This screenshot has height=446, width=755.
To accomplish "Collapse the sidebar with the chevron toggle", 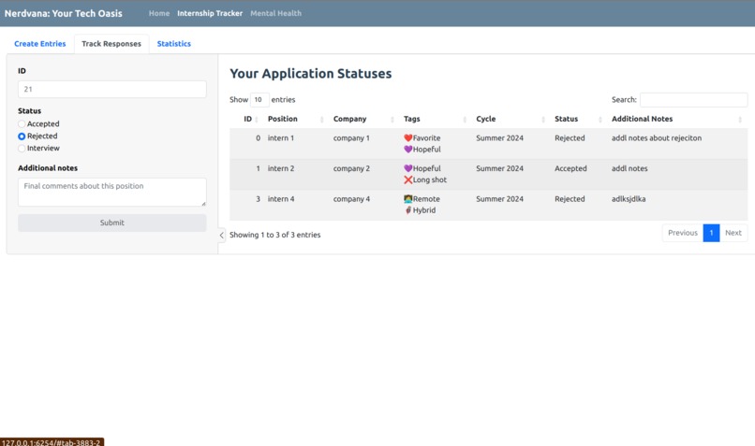I will 221,235.
